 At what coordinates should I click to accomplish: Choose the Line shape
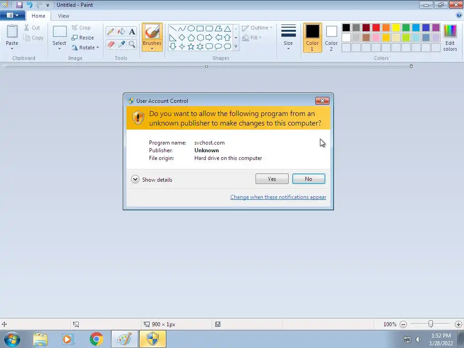coord(173,29)
